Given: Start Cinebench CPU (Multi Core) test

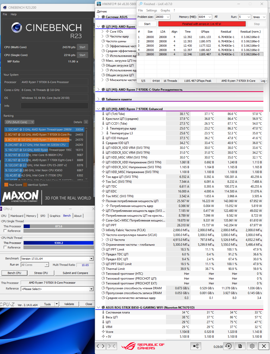Looking at the screenshot, I should [82, 47].
